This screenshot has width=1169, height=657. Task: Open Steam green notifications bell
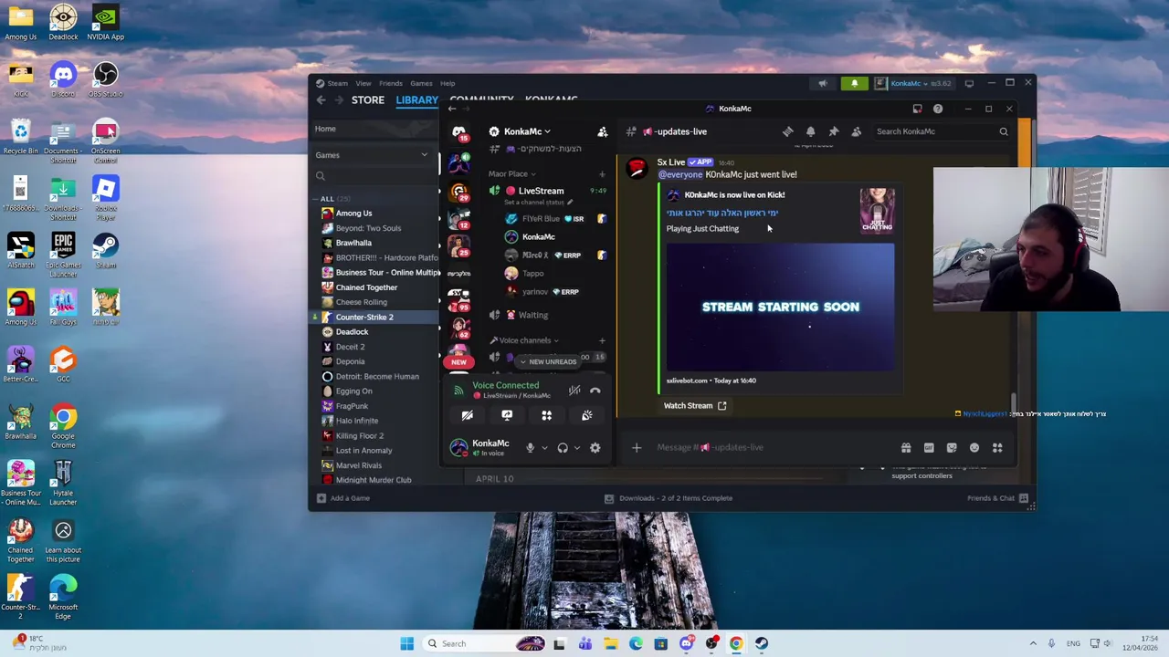point(855,83)
